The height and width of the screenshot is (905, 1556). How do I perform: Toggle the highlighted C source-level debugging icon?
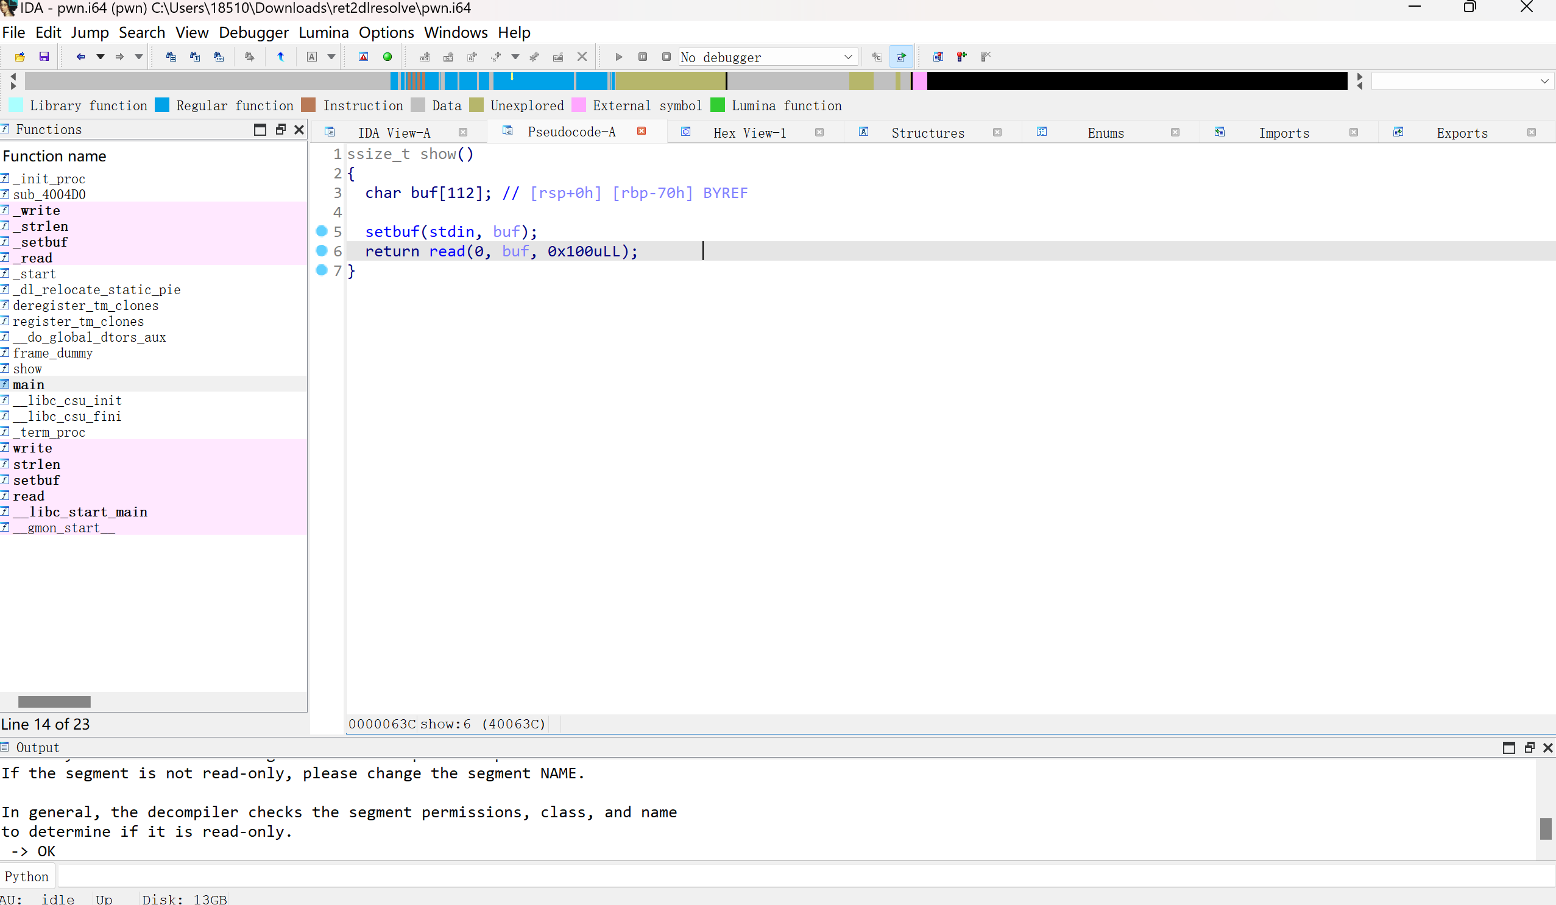[x=902, y=57]
